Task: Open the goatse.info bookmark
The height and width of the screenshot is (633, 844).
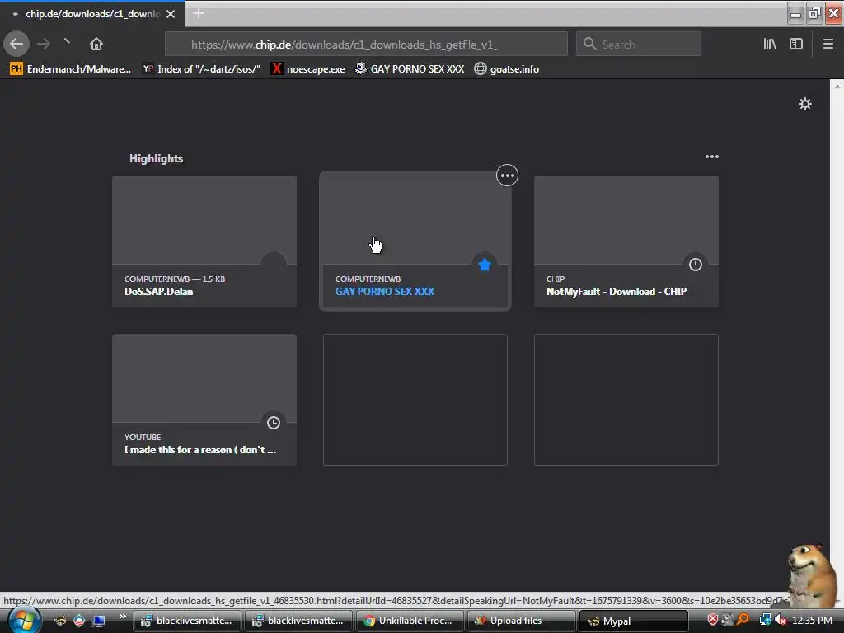Action: tap(507, 69)
